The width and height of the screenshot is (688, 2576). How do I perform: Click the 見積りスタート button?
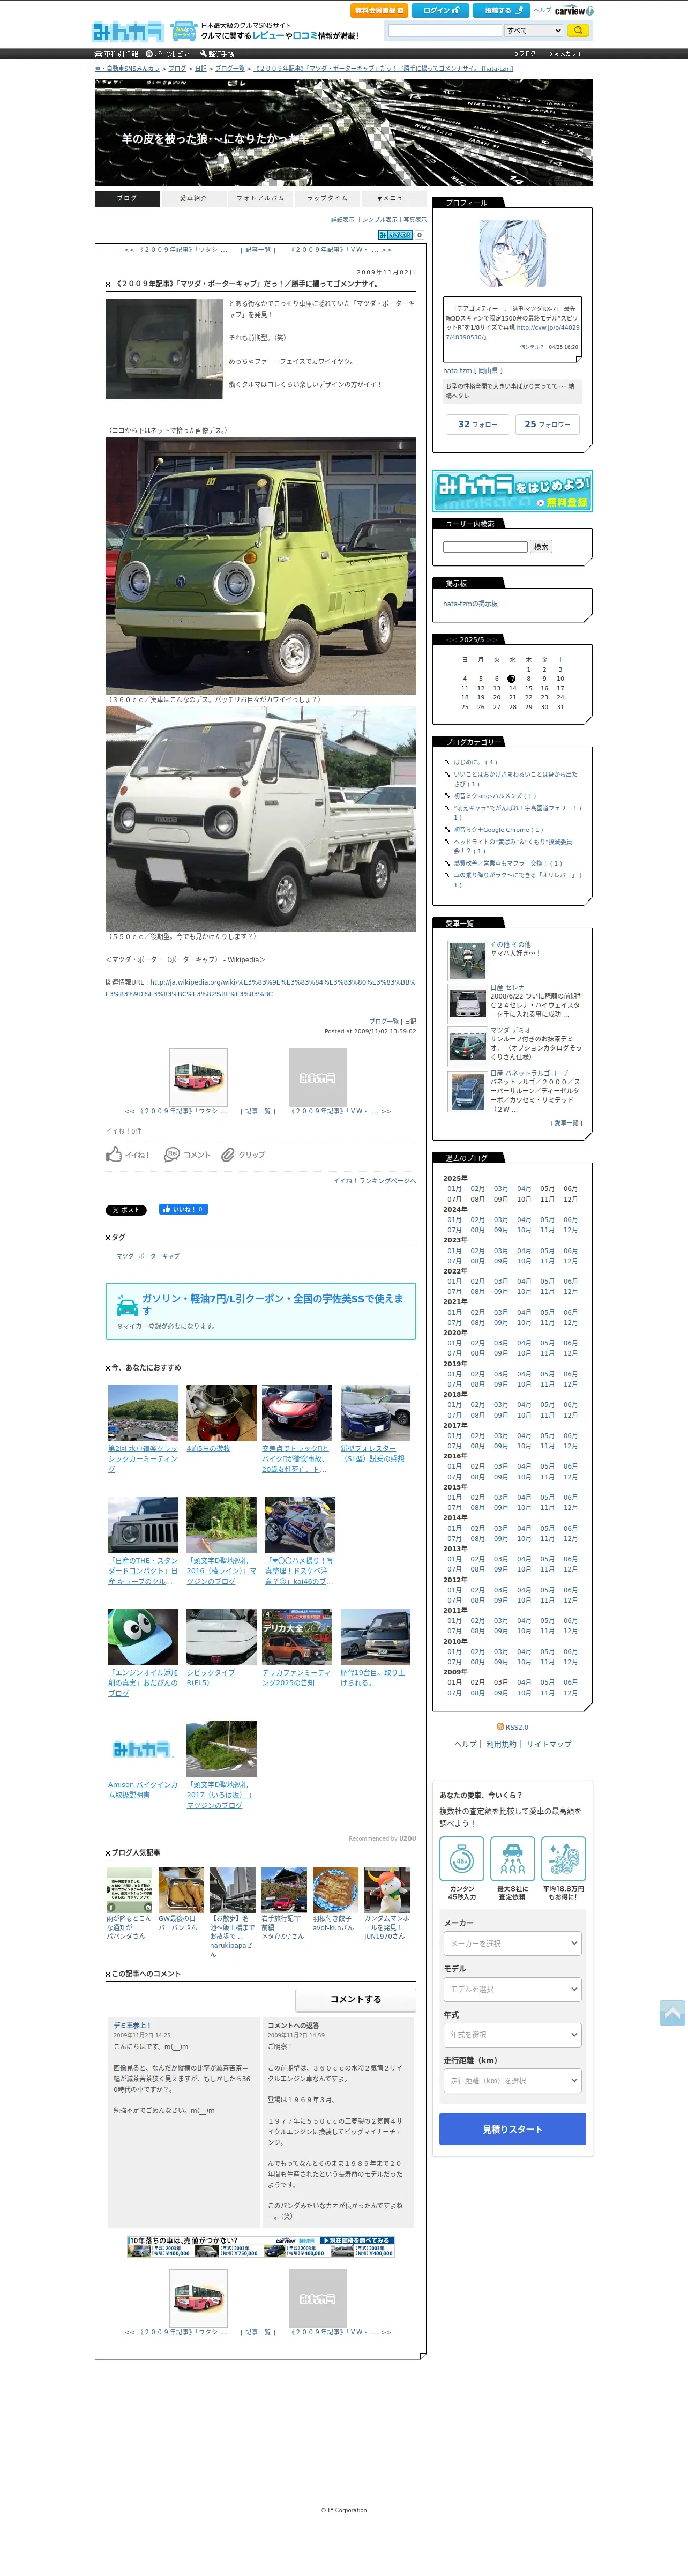(x=512, y=2129)
